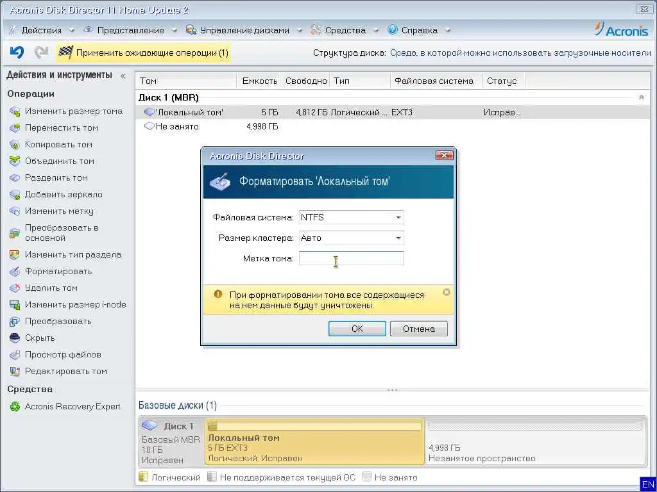Select the 'Не занято' row in volume list
Screen dimensions: 657x492
[x=393, y=126]
